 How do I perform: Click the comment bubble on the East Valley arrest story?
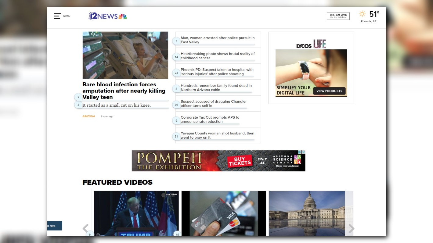(176, 40)
